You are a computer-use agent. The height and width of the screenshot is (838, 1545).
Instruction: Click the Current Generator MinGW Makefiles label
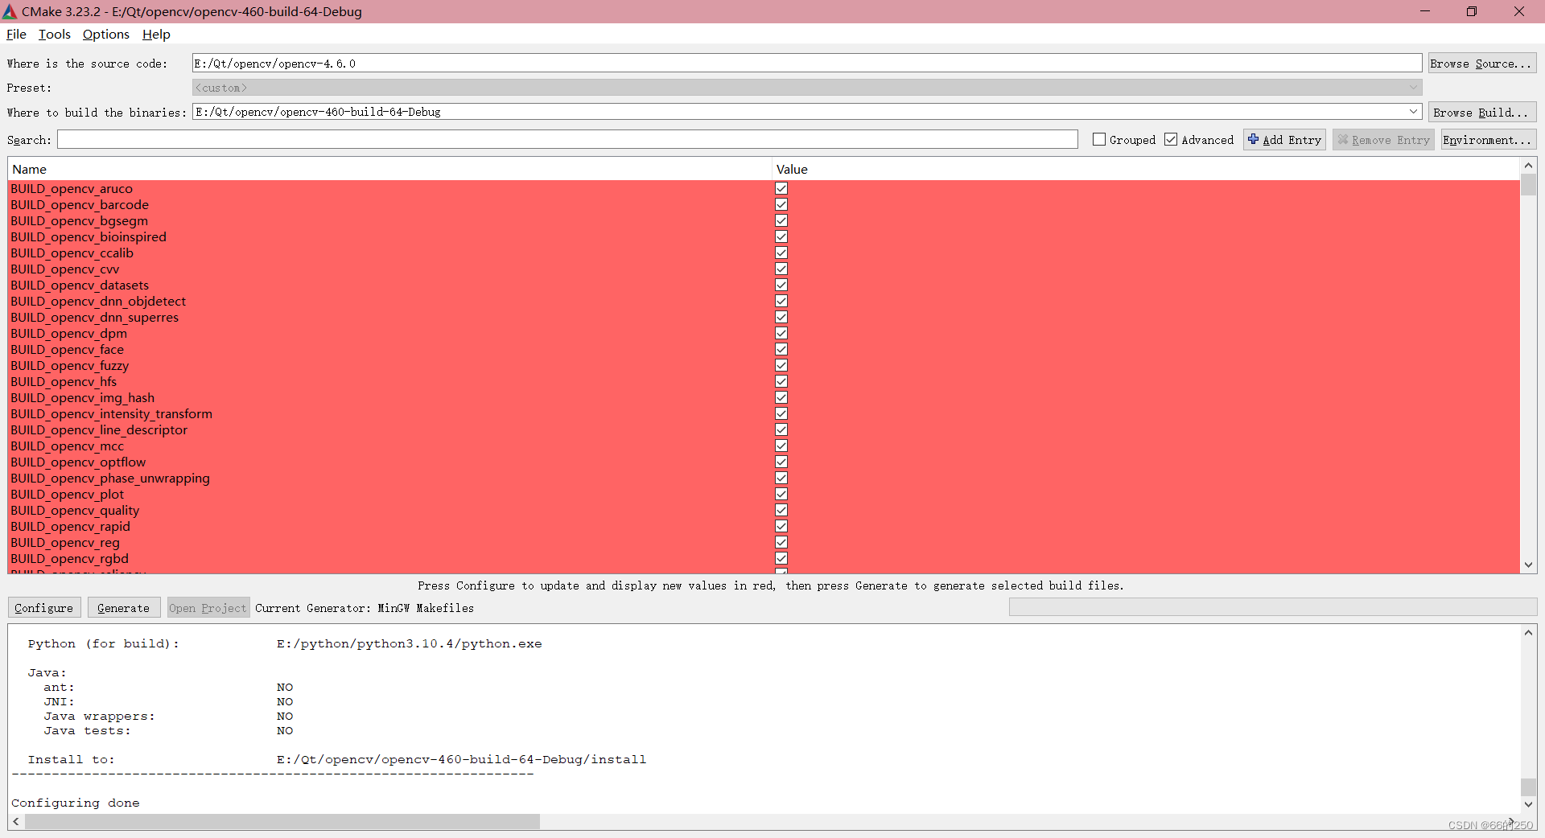365,608
